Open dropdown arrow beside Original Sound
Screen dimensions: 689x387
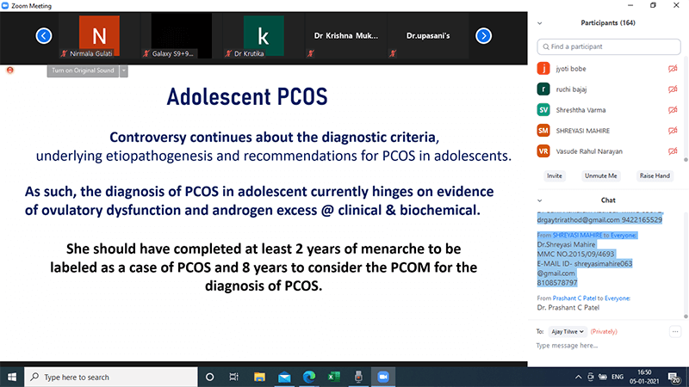click(124, 71)
